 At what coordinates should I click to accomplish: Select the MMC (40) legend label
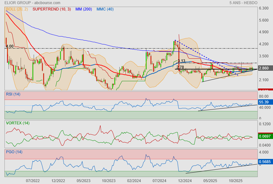pyautogui.click(x=105, y=9)
